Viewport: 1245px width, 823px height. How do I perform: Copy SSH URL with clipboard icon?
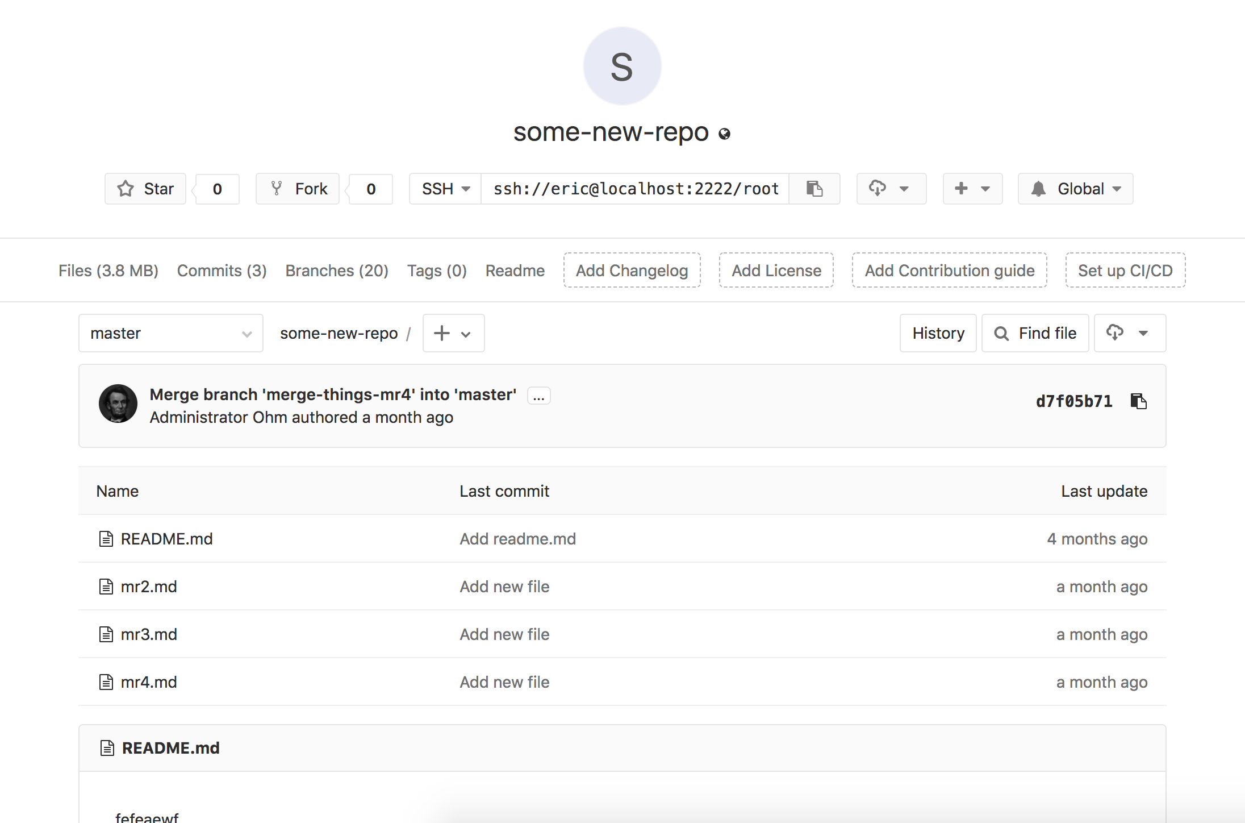coord(814,189)
